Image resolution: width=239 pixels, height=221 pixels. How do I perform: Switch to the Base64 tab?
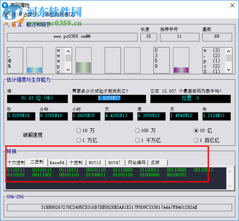tap(57, 162)
